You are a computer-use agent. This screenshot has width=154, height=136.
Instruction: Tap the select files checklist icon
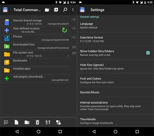[6, 122]
